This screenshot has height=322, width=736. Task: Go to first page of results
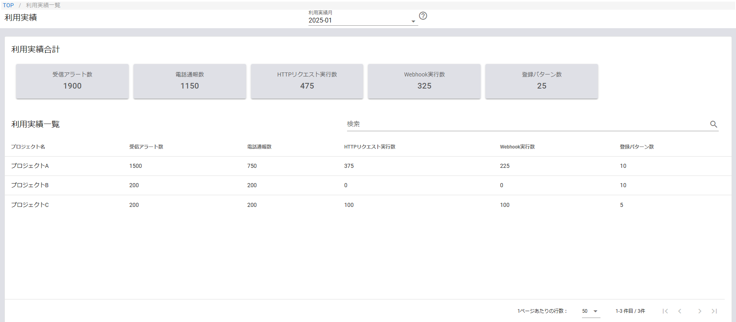pos(665,311)
